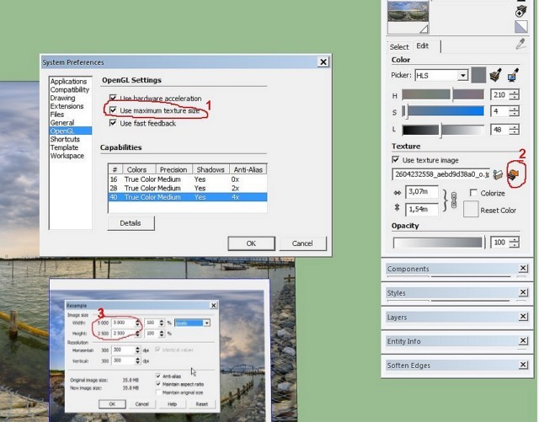539x422 pixels.
Task: Enable Use hardware acceleration checkbox
Action: 114,99
